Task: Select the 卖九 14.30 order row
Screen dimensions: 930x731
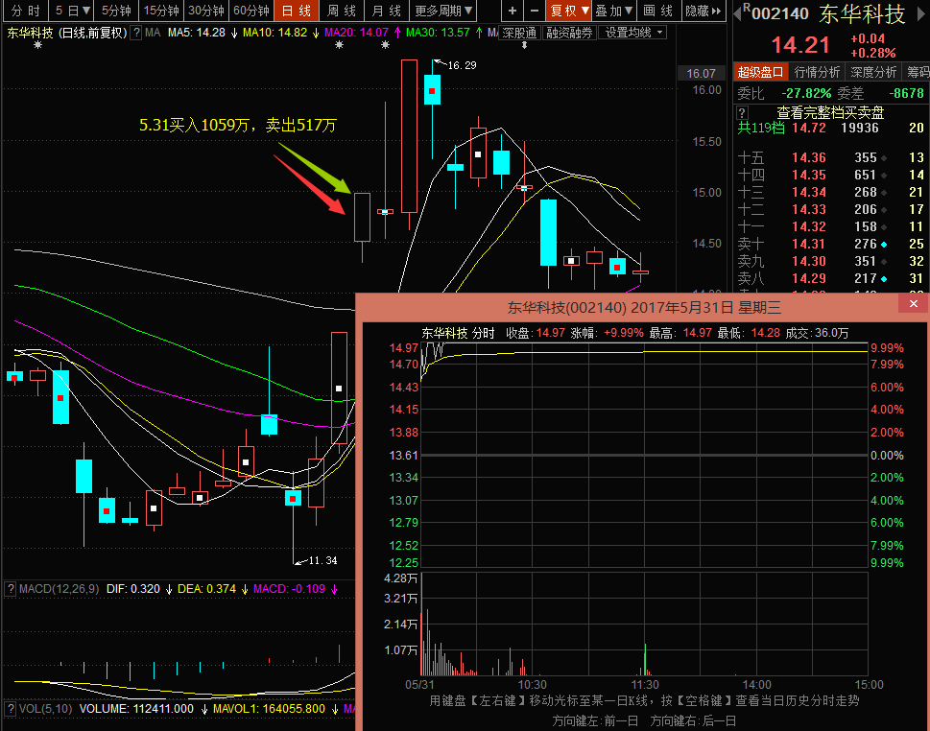Action: click(x=831, y=261)
